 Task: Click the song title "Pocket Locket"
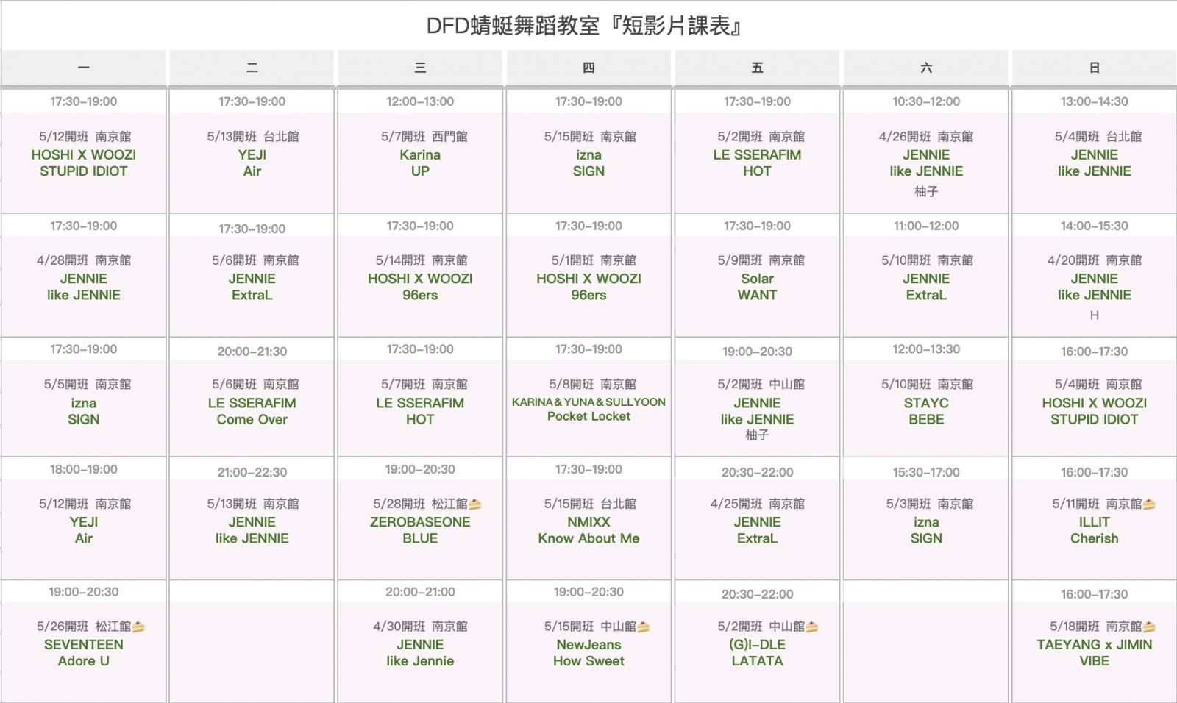[588, 416]
